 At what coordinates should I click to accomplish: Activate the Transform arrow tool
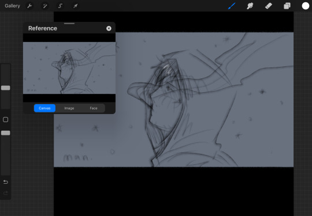tap(75, 6)
